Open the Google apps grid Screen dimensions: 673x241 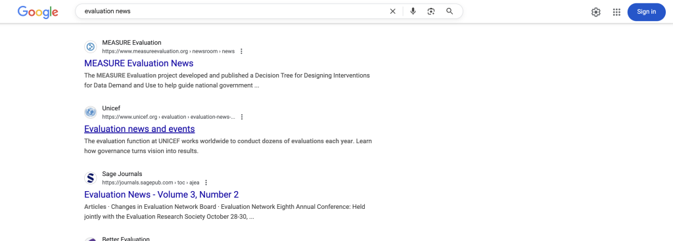pos(616,12)
